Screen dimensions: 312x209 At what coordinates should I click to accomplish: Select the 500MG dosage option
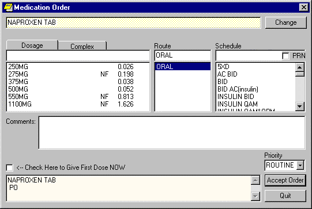[78, 89]
